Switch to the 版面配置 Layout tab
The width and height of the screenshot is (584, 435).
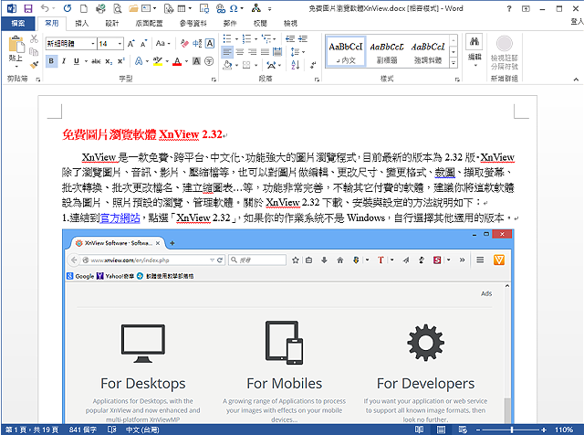pos(149,23)
